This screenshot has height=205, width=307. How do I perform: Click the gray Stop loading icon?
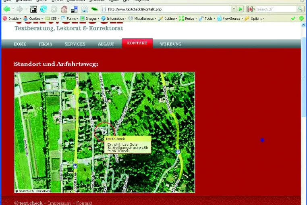pyautogui.click(x=54, y=9)
